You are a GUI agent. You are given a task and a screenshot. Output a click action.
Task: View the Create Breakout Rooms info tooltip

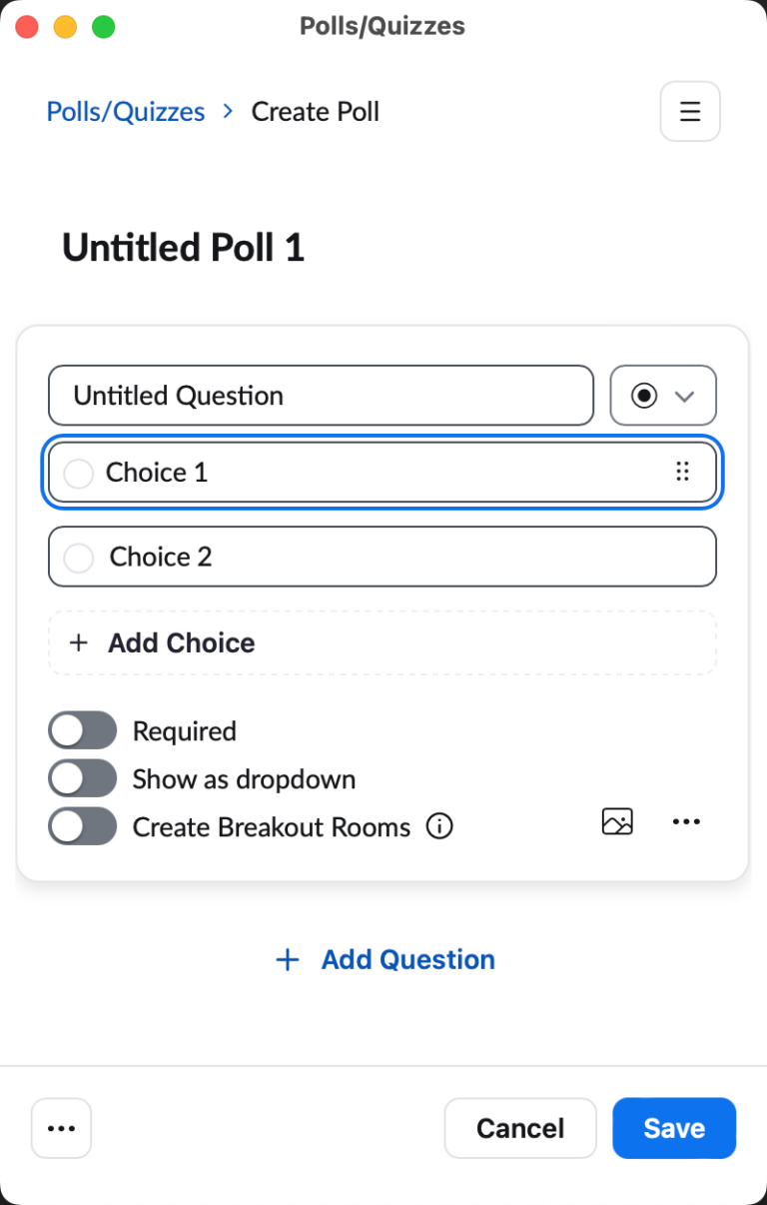pos(439,826)
